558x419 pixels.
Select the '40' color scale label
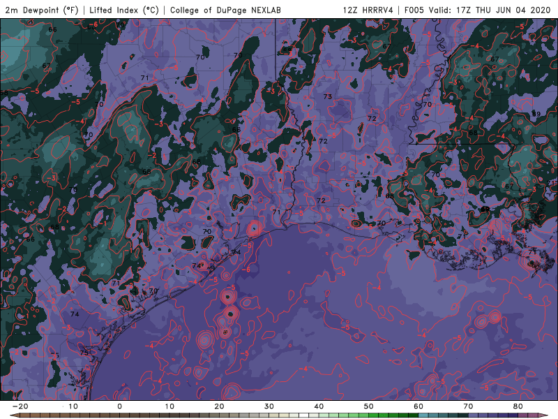[319, 406]
